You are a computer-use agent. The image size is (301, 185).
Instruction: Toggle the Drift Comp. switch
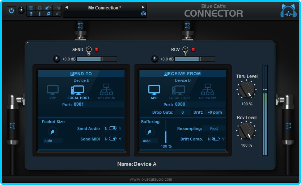[216, 139]
